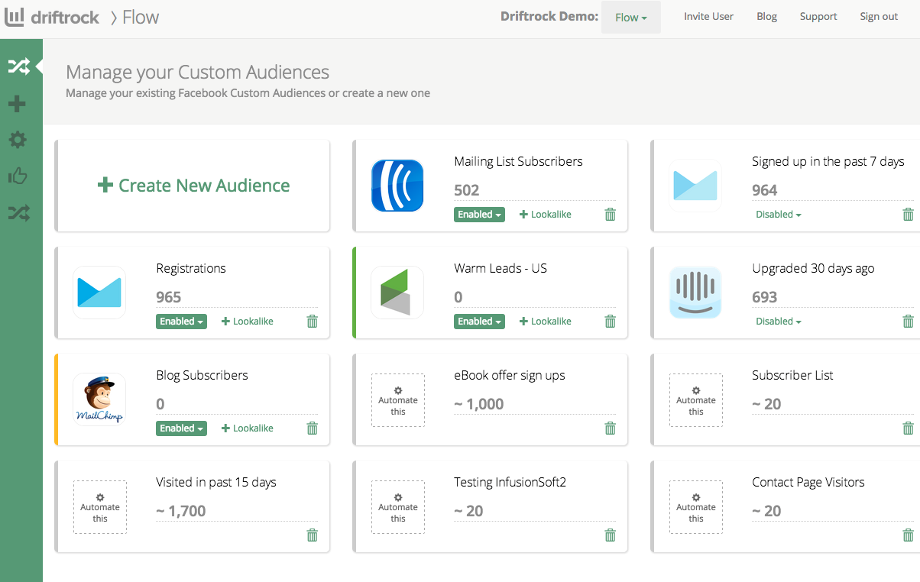This screenshot has width=920, height=582.
Task: Delete the Mailing List Subscribers audience
Action: (610, 215)
